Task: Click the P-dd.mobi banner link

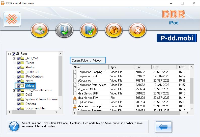Action: coord(177,38)
